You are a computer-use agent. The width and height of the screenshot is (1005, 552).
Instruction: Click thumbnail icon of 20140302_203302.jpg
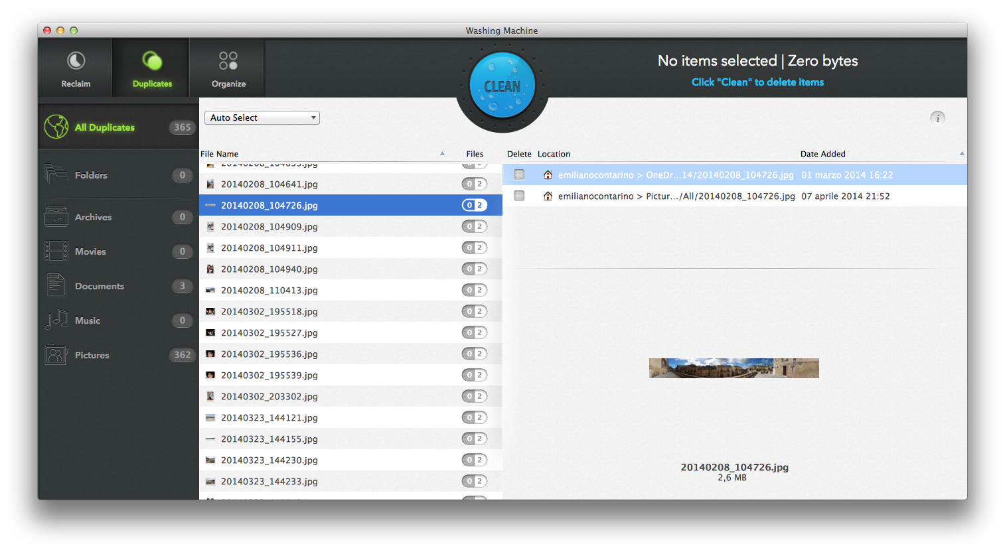pyautogui.click(x=210, y=396)
